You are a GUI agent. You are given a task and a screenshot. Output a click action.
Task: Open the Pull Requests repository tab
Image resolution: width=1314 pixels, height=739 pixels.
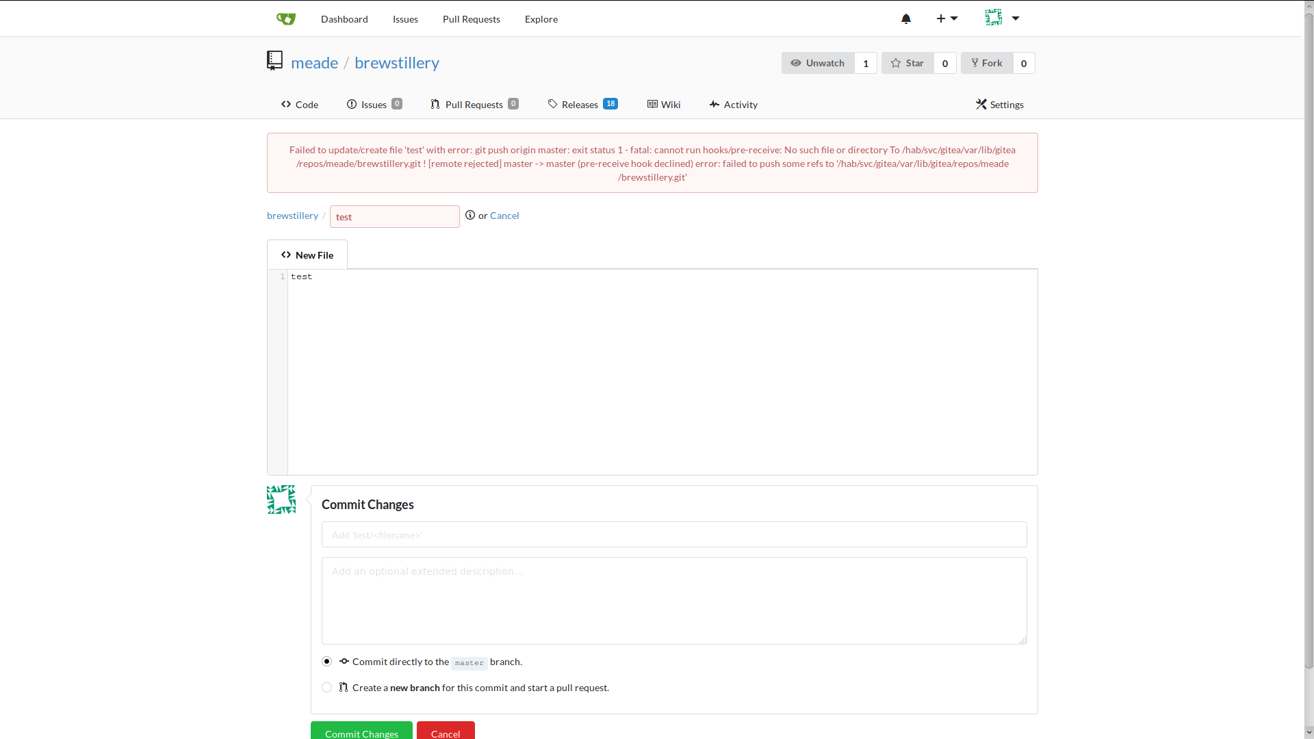click(474, 104)
